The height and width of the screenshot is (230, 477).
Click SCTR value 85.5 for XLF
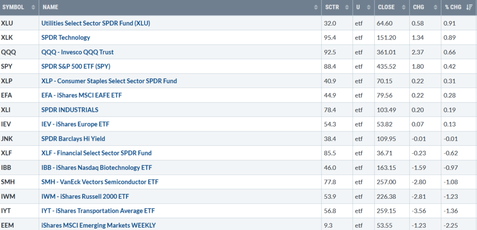330,153
